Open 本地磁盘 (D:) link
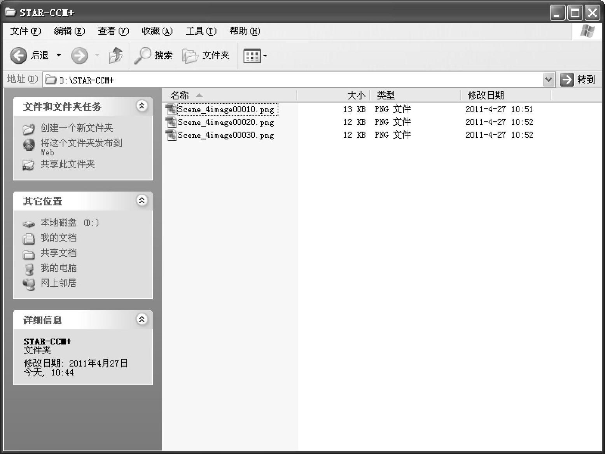 pos(70,223)
